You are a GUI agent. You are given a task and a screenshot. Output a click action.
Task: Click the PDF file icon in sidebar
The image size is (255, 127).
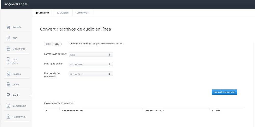(8, 38)
